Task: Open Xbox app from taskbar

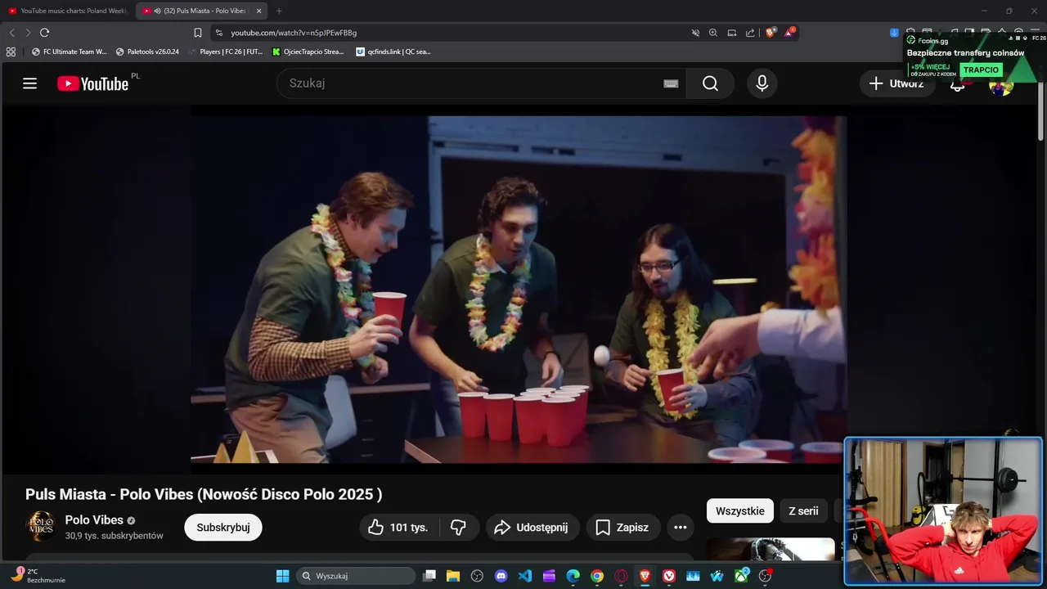Action: pyautogui.click(x=741, y=576)
